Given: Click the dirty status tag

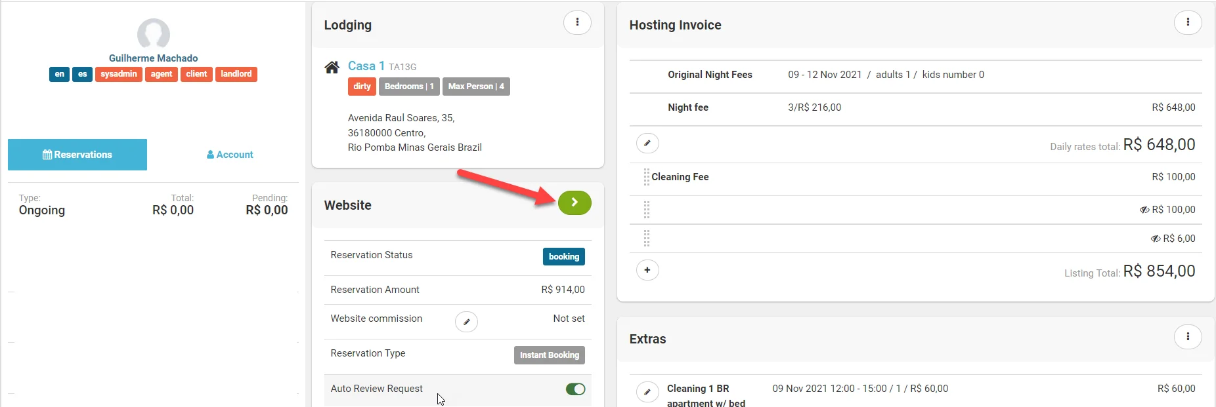Looking at the screenshot, I should click(362, 87).
